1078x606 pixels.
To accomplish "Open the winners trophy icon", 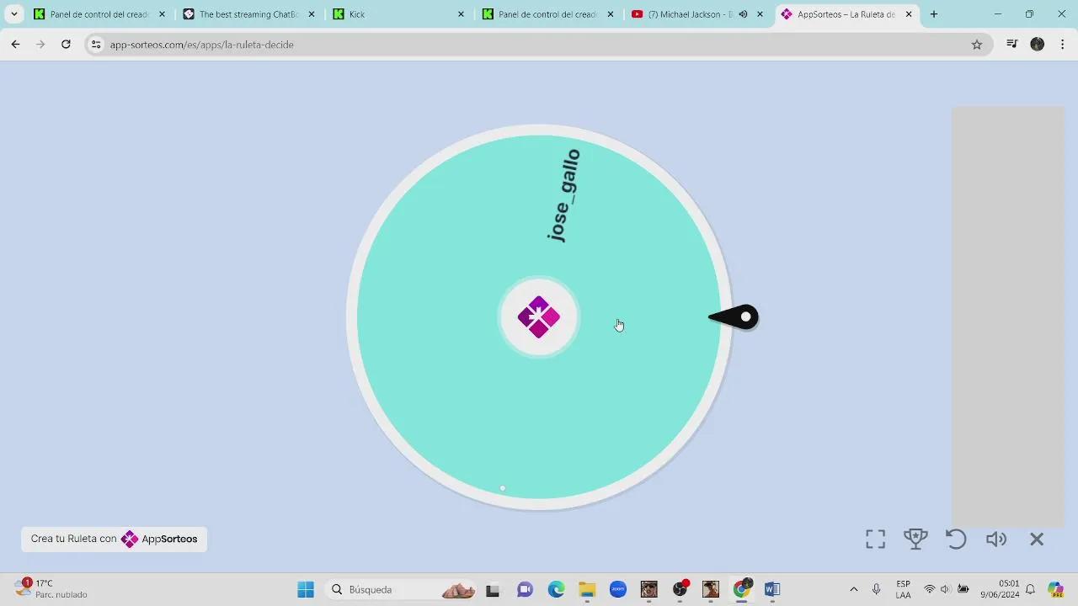I will click(915, 540).
